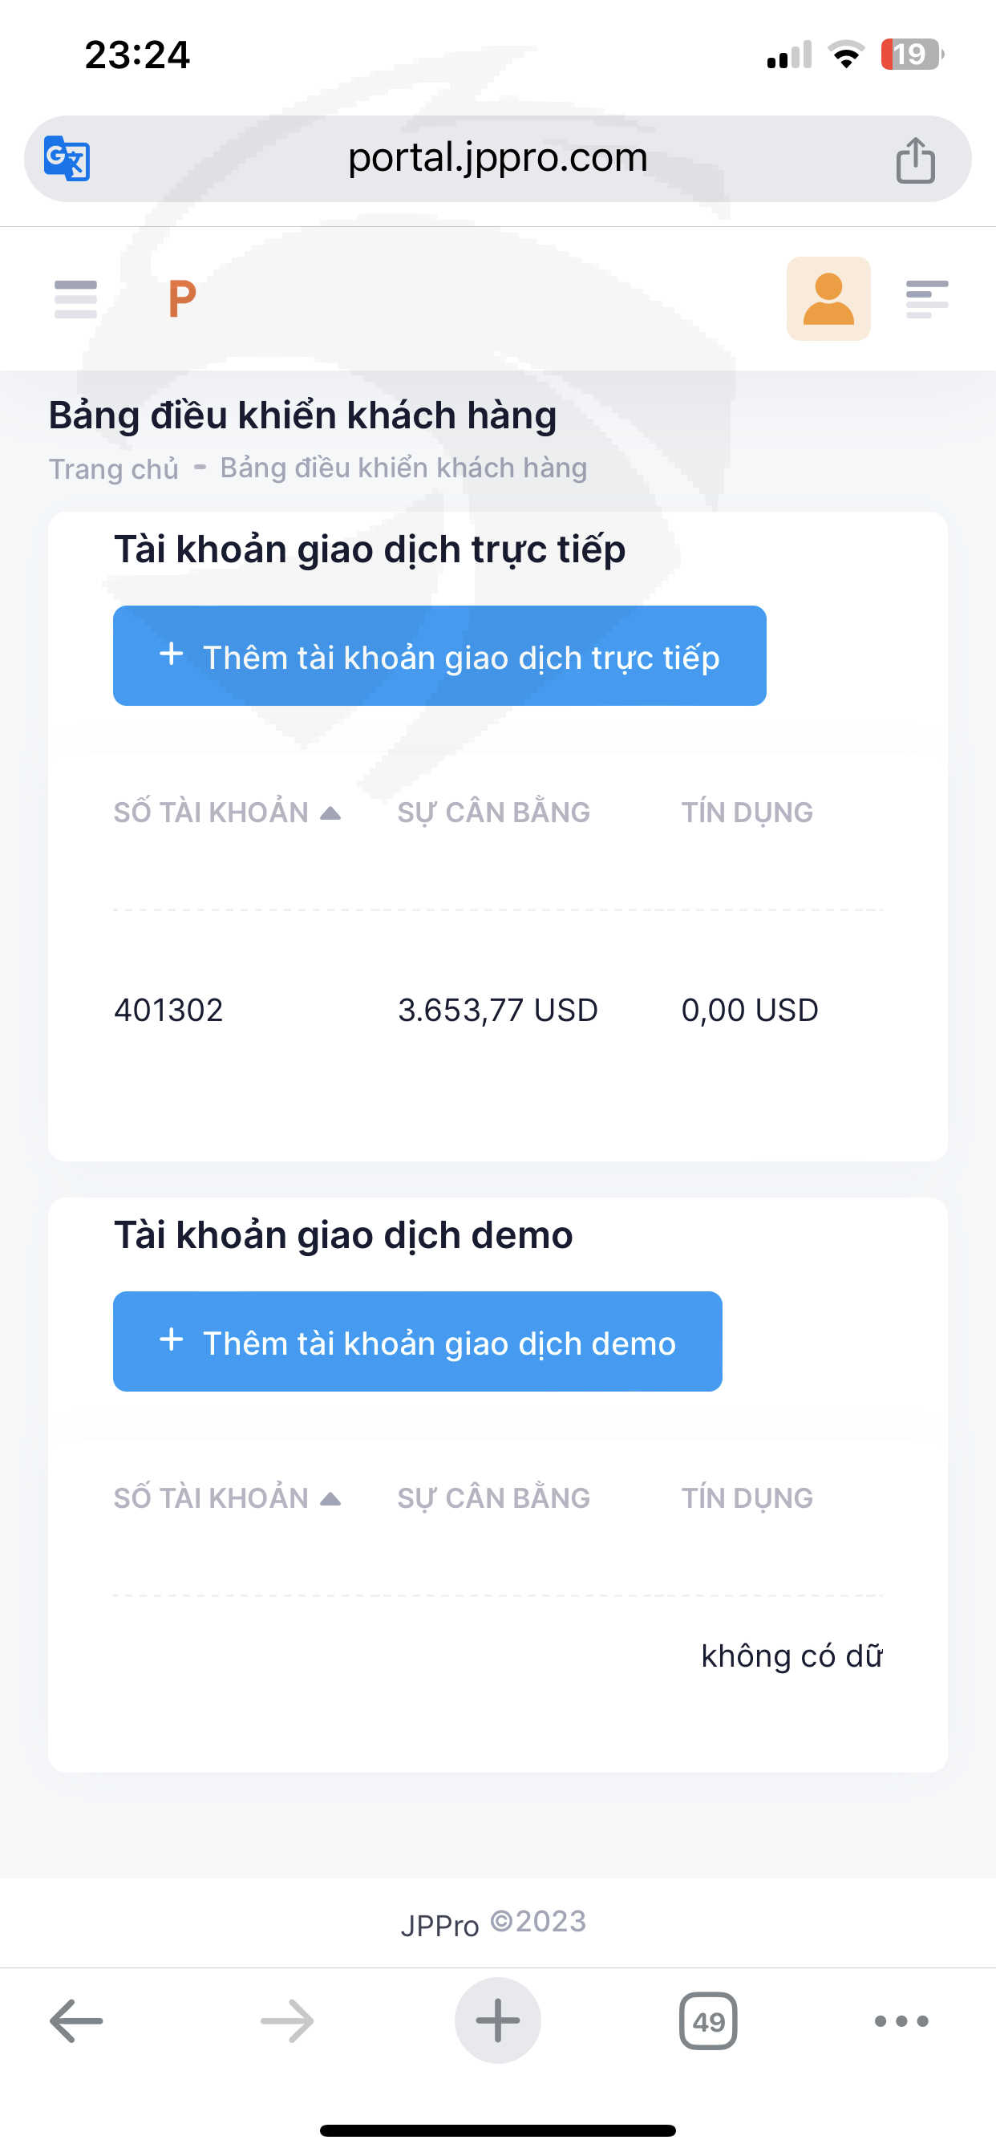Open the tab switcher showing 49 tabs
The image size is (996, 2156).
(x=708, y=2021)
